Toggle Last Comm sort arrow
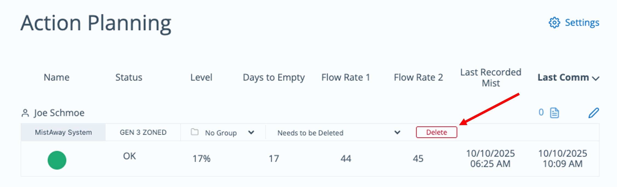617x187 pixels. [596, 79]
